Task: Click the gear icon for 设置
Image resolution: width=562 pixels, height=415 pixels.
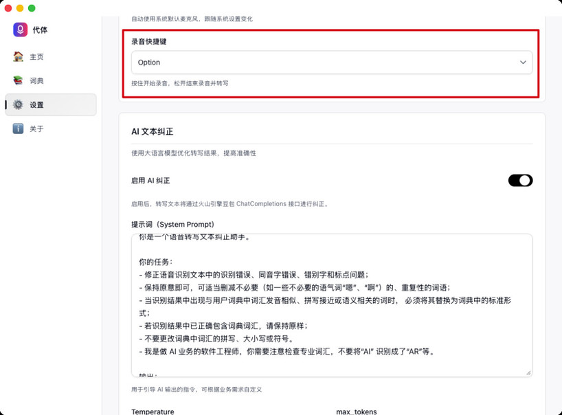Action: pyautogui.click(x=19, y=105)
